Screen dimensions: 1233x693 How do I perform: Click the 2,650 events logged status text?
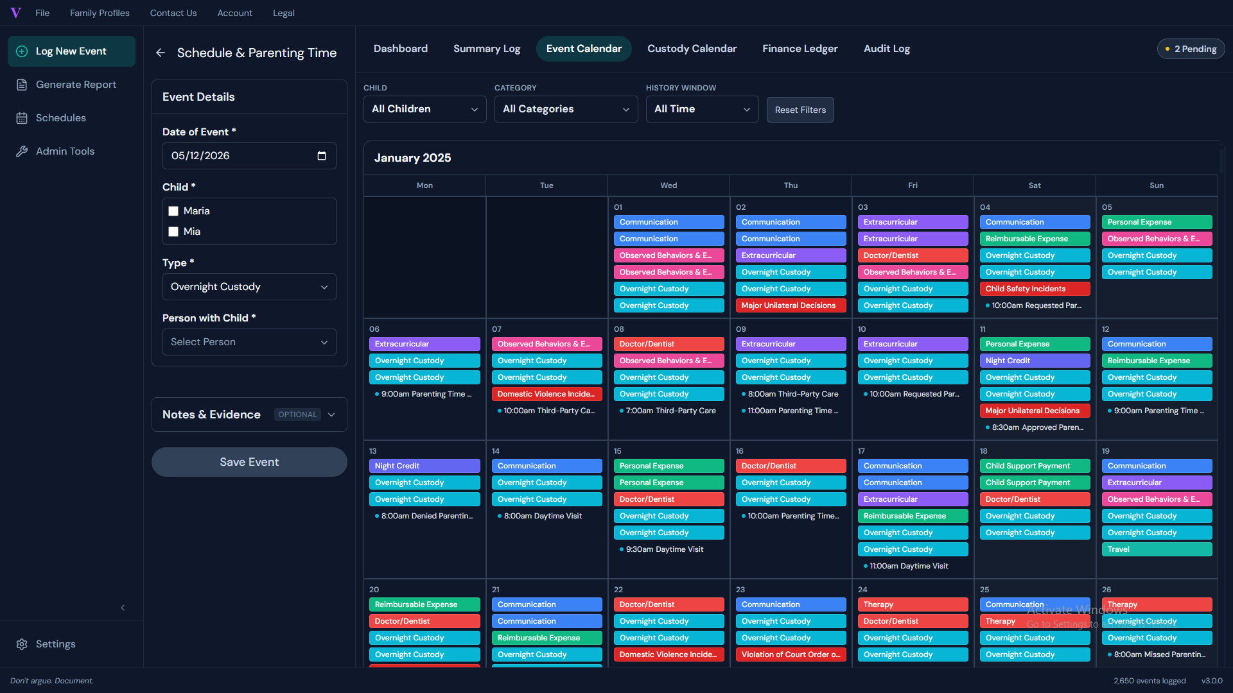coord(1150,681)
